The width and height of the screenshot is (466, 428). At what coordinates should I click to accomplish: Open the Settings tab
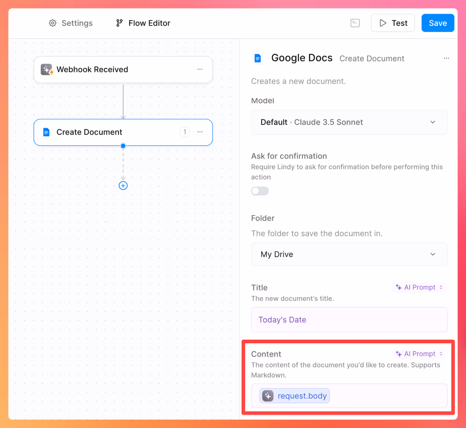pos(70,23)
